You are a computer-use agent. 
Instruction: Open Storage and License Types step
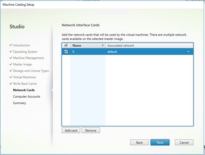click(31, 71)
